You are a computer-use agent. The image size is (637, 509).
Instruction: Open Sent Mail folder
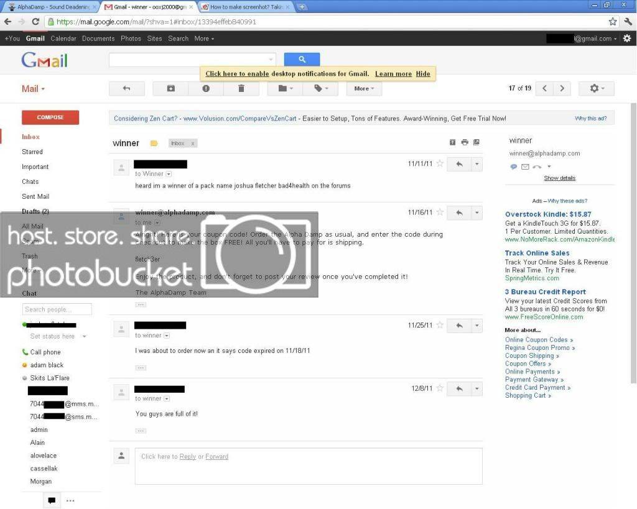click(x=35, y=196)
